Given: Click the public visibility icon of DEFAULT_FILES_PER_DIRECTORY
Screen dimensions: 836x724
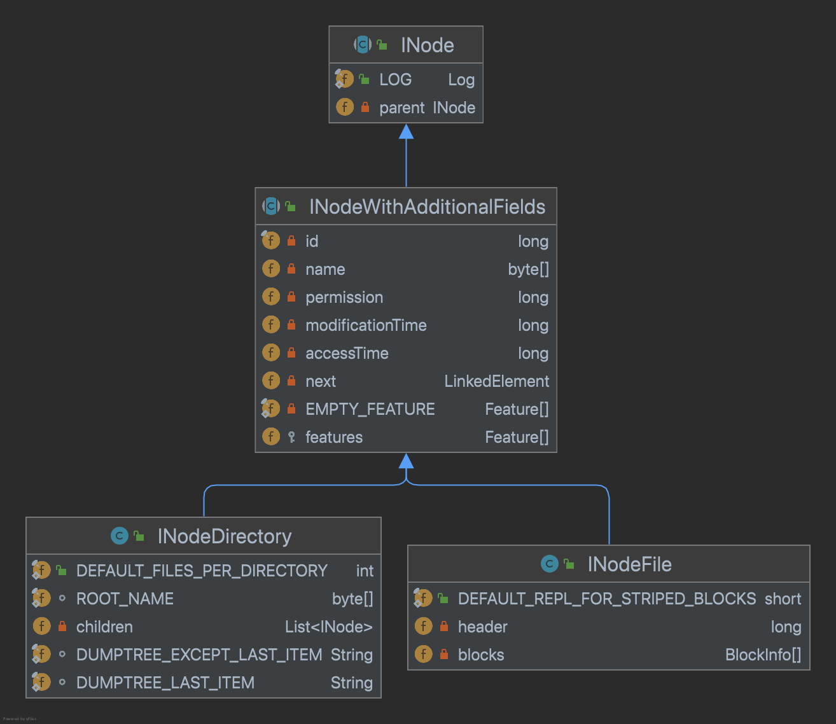Looking at the screenshot, I should click(x=62, y=570).
